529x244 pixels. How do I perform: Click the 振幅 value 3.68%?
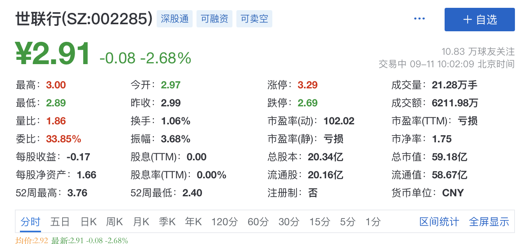[176, 139]
